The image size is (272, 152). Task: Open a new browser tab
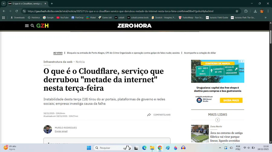pyautogui.click(x=52, y=3)
